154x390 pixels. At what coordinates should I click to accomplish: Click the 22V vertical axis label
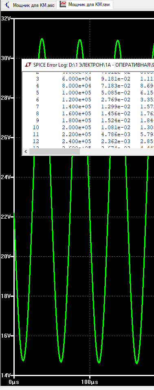coord(6,217)
